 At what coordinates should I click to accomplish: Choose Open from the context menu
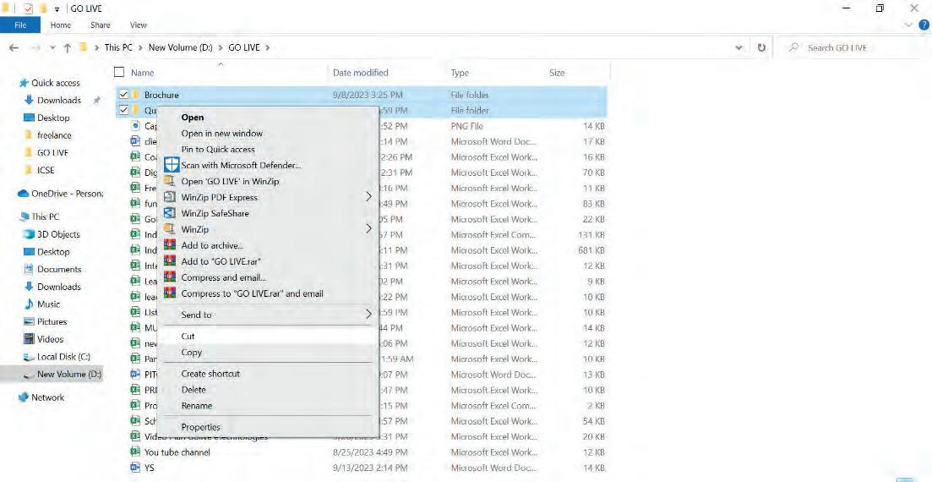point(193,118)
